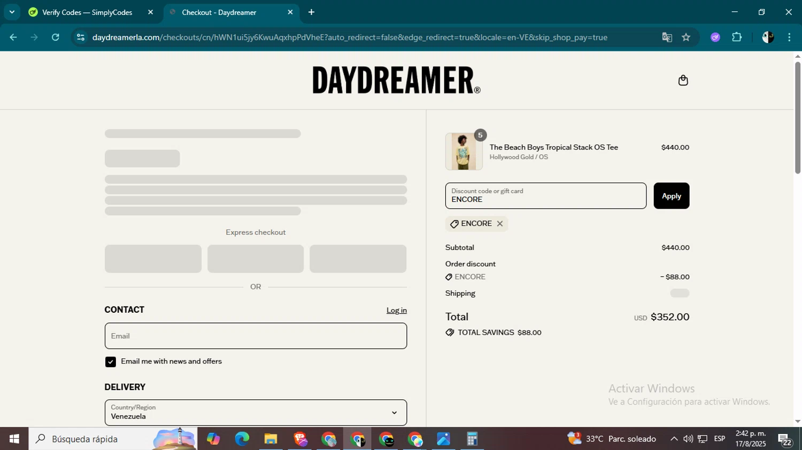View site information icon in address bar
The height and width of the screenshot is (450, 802).
(x=81, y=37)
